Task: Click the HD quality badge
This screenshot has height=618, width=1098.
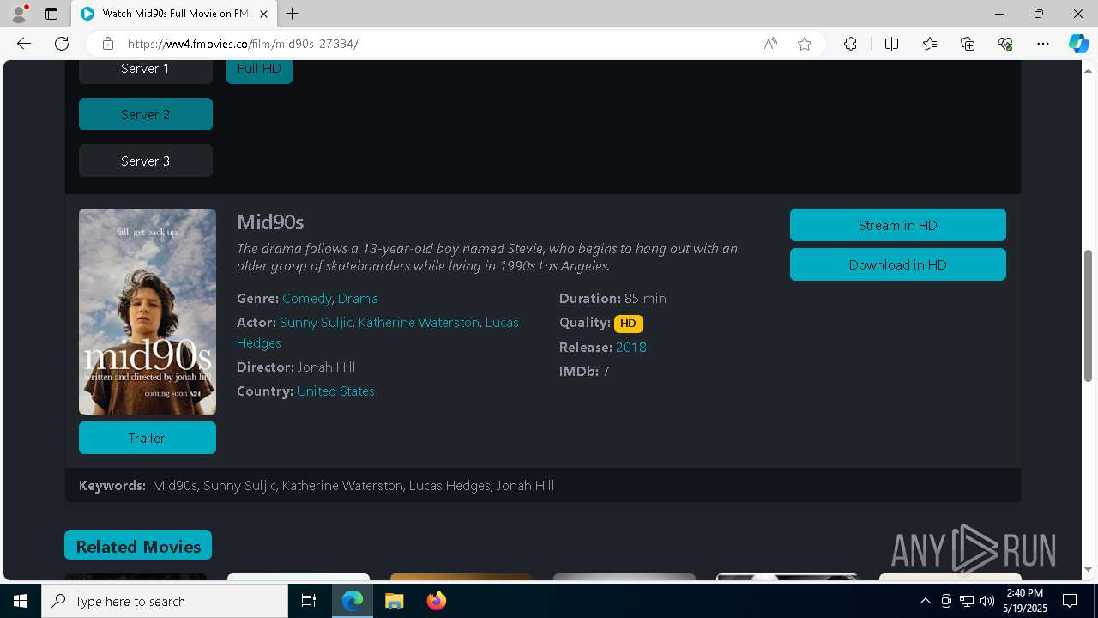Action: [629, 324]
